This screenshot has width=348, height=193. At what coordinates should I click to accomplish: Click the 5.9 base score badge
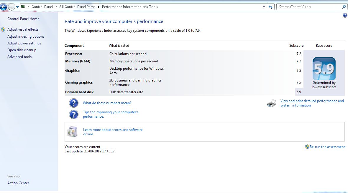[x=324, y=69]
